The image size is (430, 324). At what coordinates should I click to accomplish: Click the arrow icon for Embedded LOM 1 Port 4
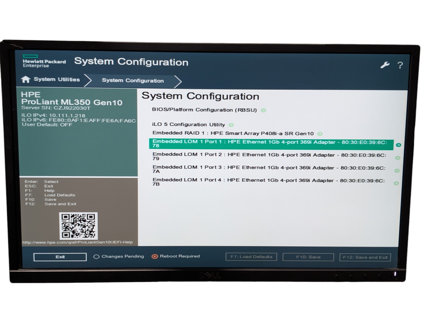point(396,183)
